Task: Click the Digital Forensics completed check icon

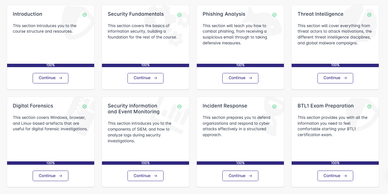Action: click(85, 107)
